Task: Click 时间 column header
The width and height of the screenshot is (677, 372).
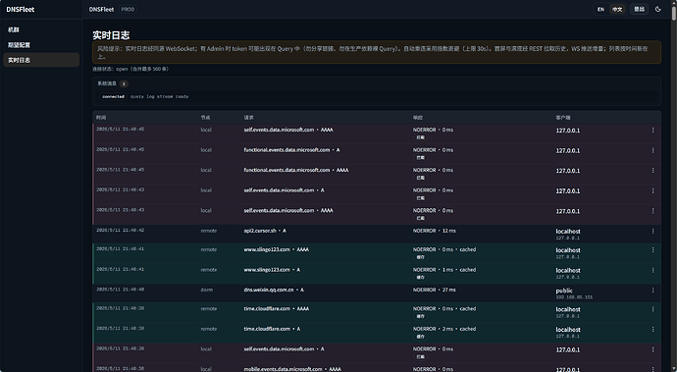Action: pyautogui.click(x=101, y=118)
